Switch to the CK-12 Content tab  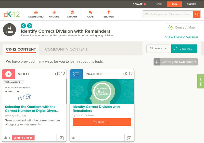(x=21, y=49)
